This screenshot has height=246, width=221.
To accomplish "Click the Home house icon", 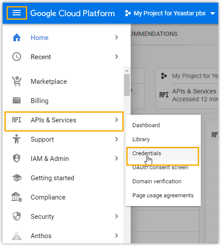I will point(17,38).
